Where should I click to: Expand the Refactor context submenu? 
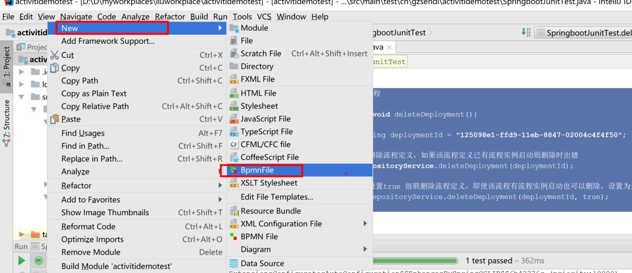point(137,186)
